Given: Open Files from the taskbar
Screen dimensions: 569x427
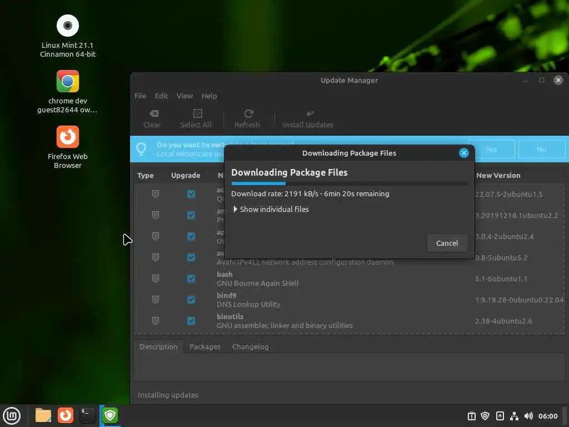Looking at the screenshot, I should [x=43, y=415].
